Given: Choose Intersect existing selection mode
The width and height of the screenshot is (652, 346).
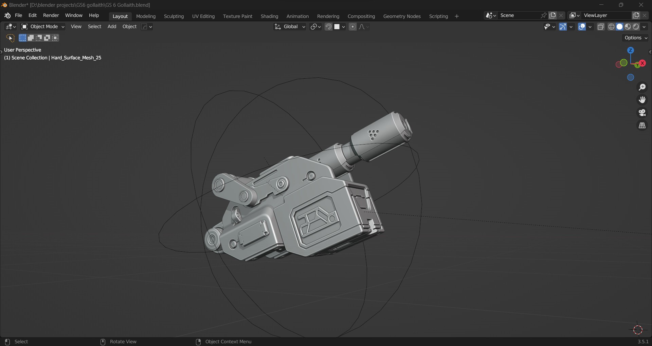Looking at the screenshot, I should 56,38.
